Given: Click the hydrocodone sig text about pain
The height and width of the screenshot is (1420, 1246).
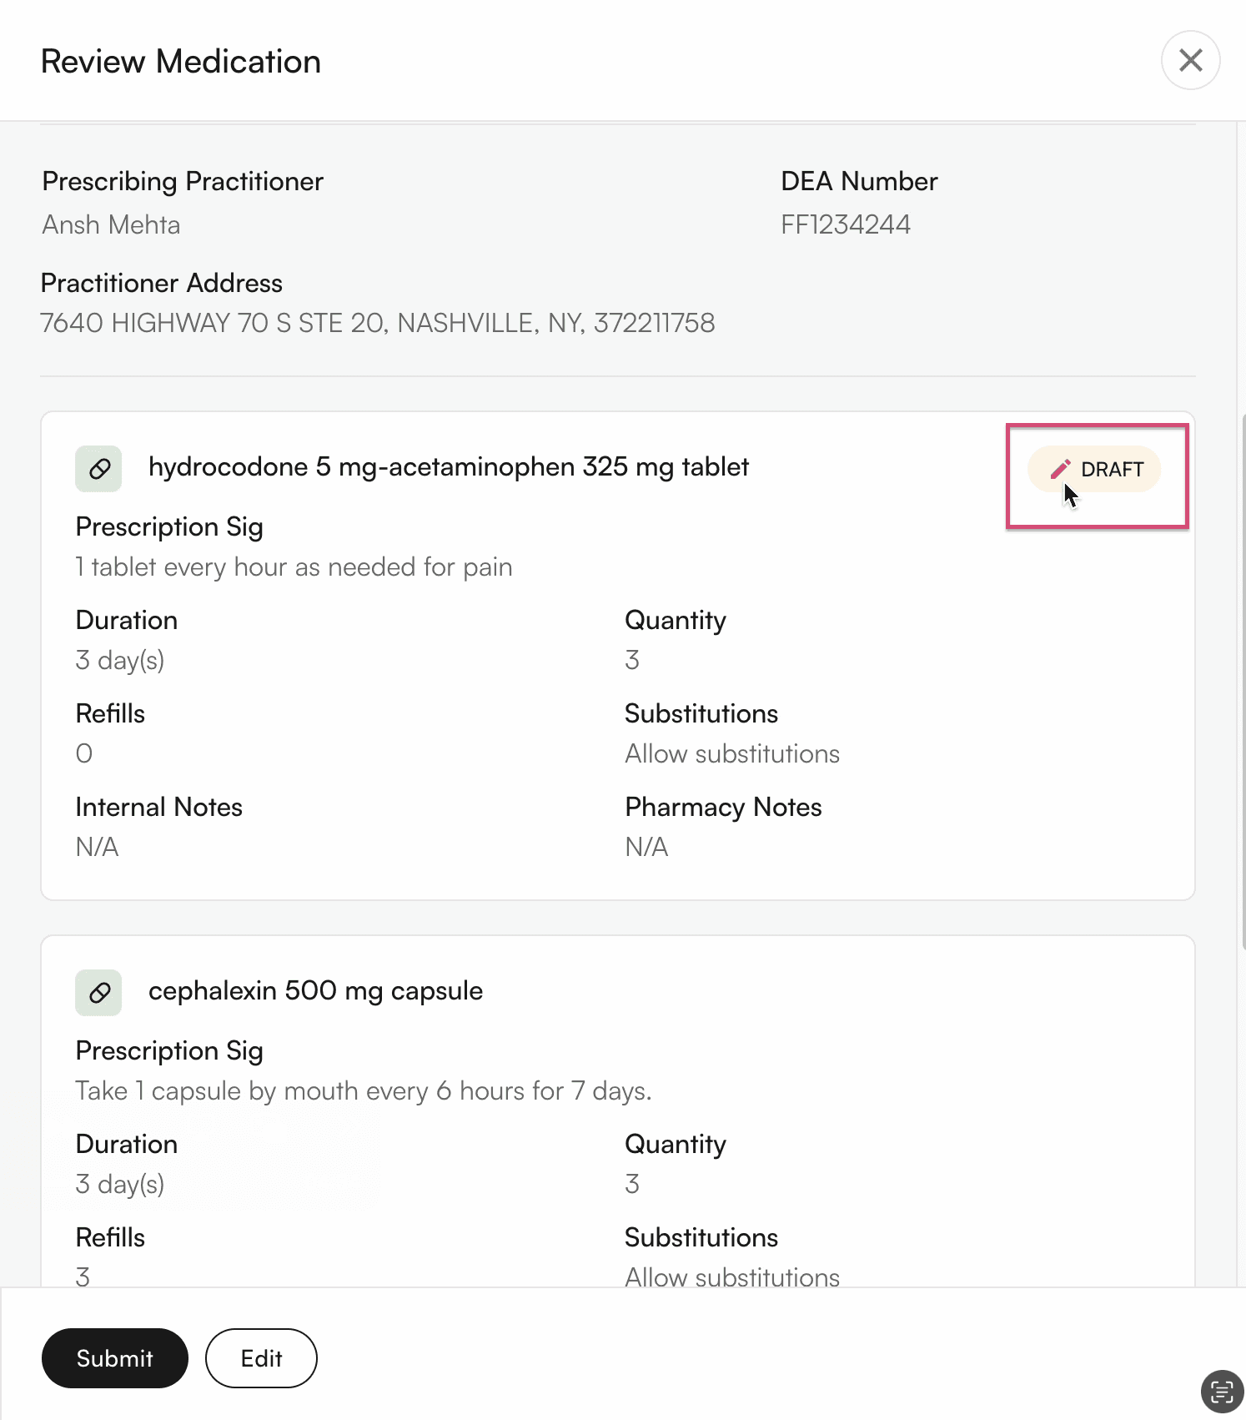Looking at the screenshot, I should [x=294, y=567].
